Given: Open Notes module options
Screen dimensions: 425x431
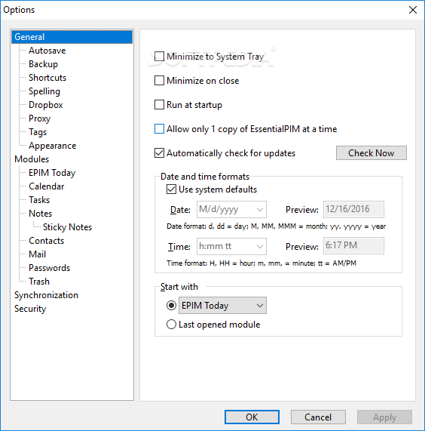Looking at the screenshot, I should (41, 214).
